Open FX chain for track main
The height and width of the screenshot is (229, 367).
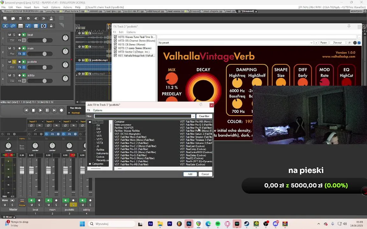pos(20,54)
